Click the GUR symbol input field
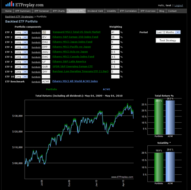 point(46,67)
